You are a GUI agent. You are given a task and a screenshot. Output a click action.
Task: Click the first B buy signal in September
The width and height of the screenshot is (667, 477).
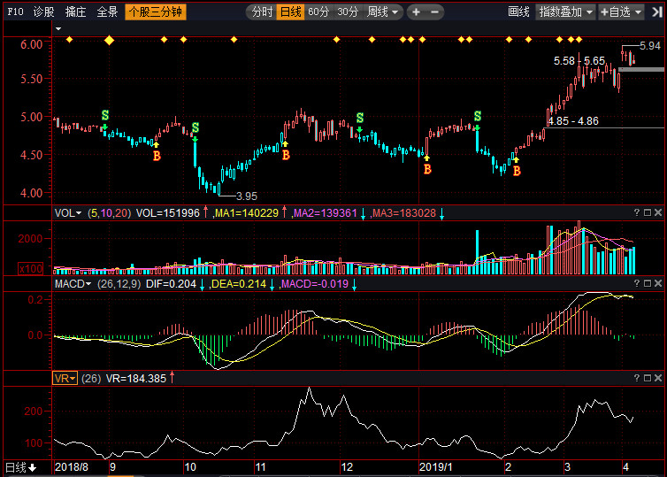tap(157, 156)
